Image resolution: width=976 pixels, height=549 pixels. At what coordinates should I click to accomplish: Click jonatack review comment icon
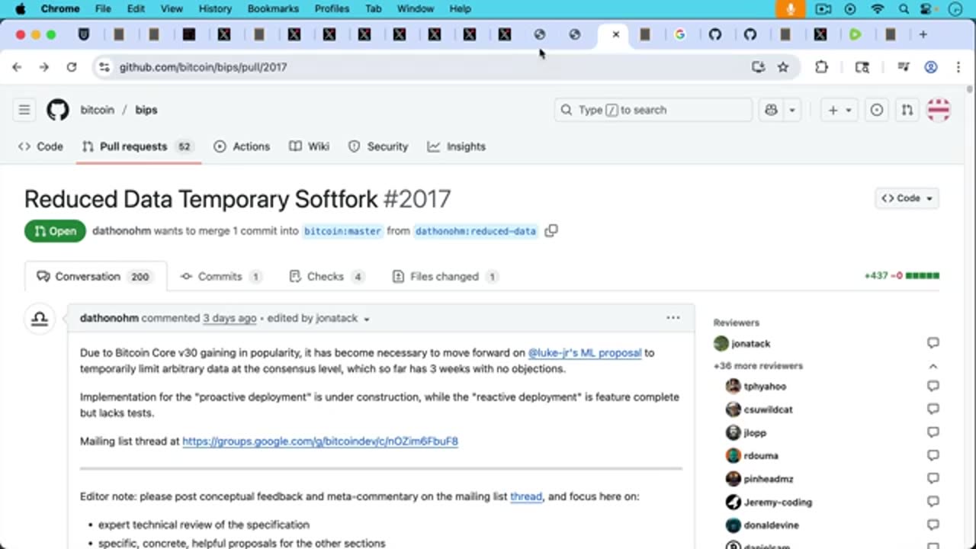[933, 344]
